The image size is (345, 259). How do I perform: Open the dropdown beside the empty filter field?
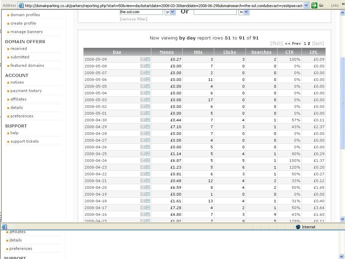pos(244,12)
